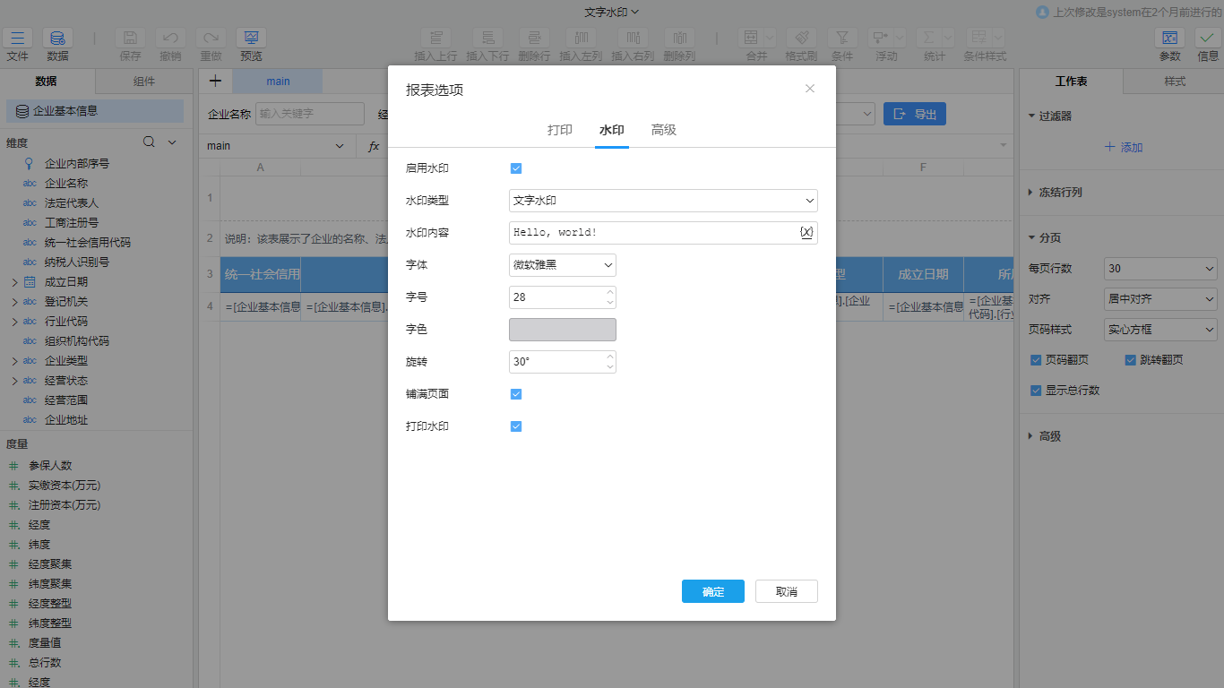This screenshot has width=1224, height=688.
Task: Open the 字色 color swatch
Action: click(x=562, y=330)
